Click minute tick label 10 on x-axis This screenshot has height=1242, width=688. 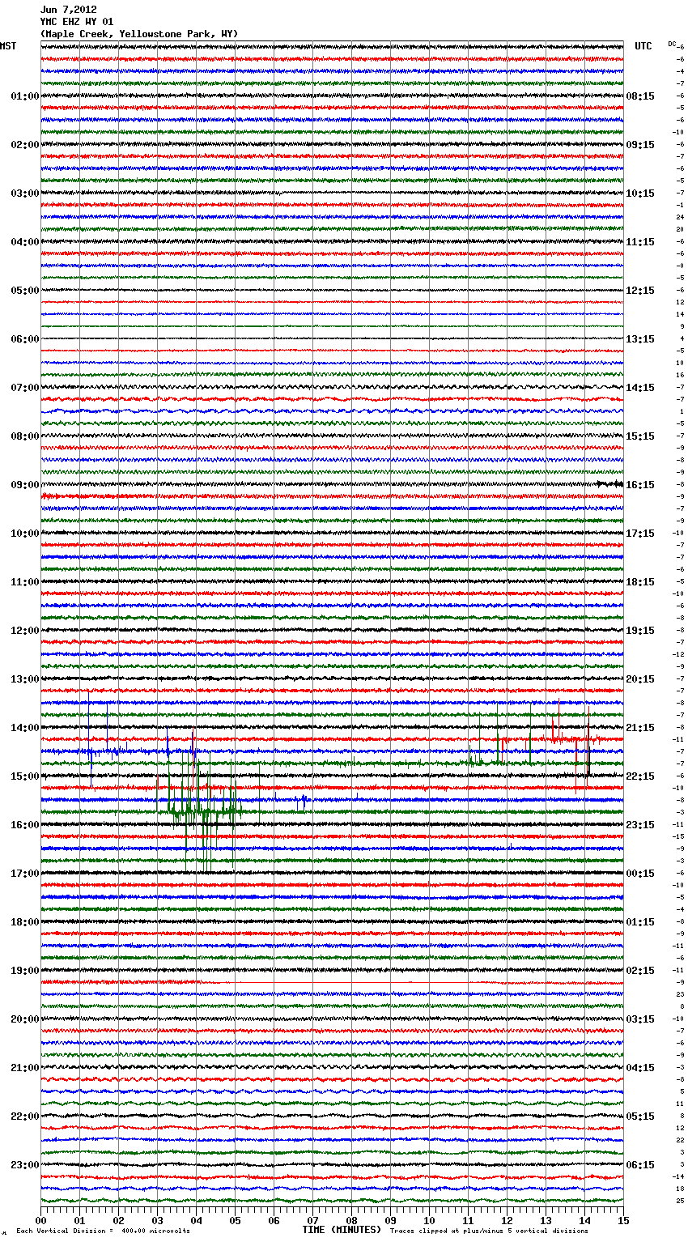(429, 1220)
